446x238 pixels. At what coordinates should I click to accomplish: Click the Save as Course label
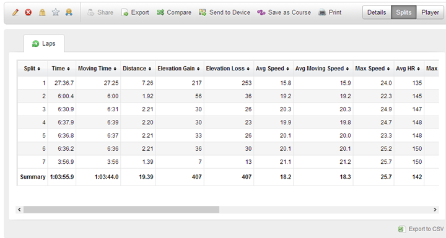point(289,12)
